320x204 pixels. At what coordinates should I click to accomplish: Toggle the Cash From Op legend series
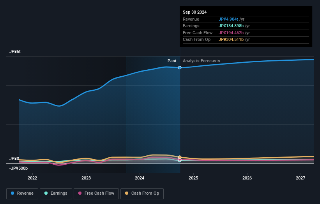(142, 193)
